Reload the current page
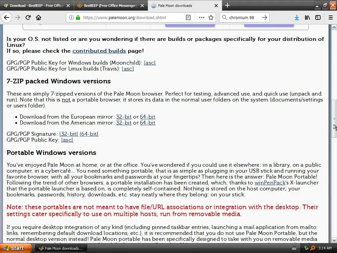Screen dimensions: 337x253 point(28,17)
